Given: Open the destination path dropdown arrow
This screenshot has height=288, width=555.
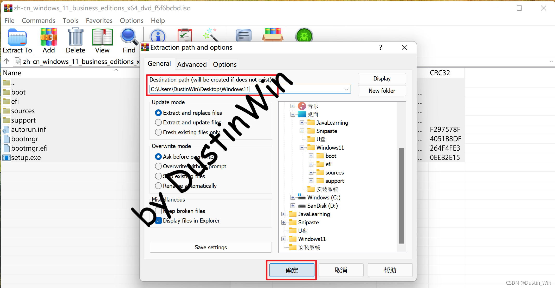Looking at the screenshot, I should (x=346, y=89).
